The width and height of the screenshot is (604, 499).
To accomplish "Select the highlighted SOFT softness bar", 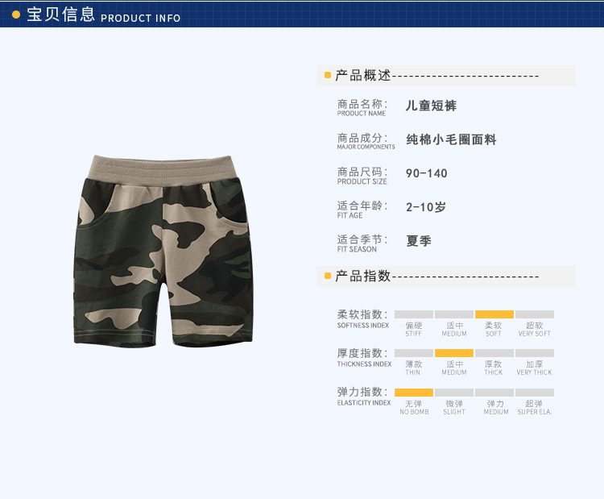I will tap(494, 314).
